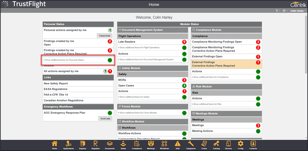Click the Compliance icon in bottom navigation
This screenshot has width=308, height=151.
(137, 144)
